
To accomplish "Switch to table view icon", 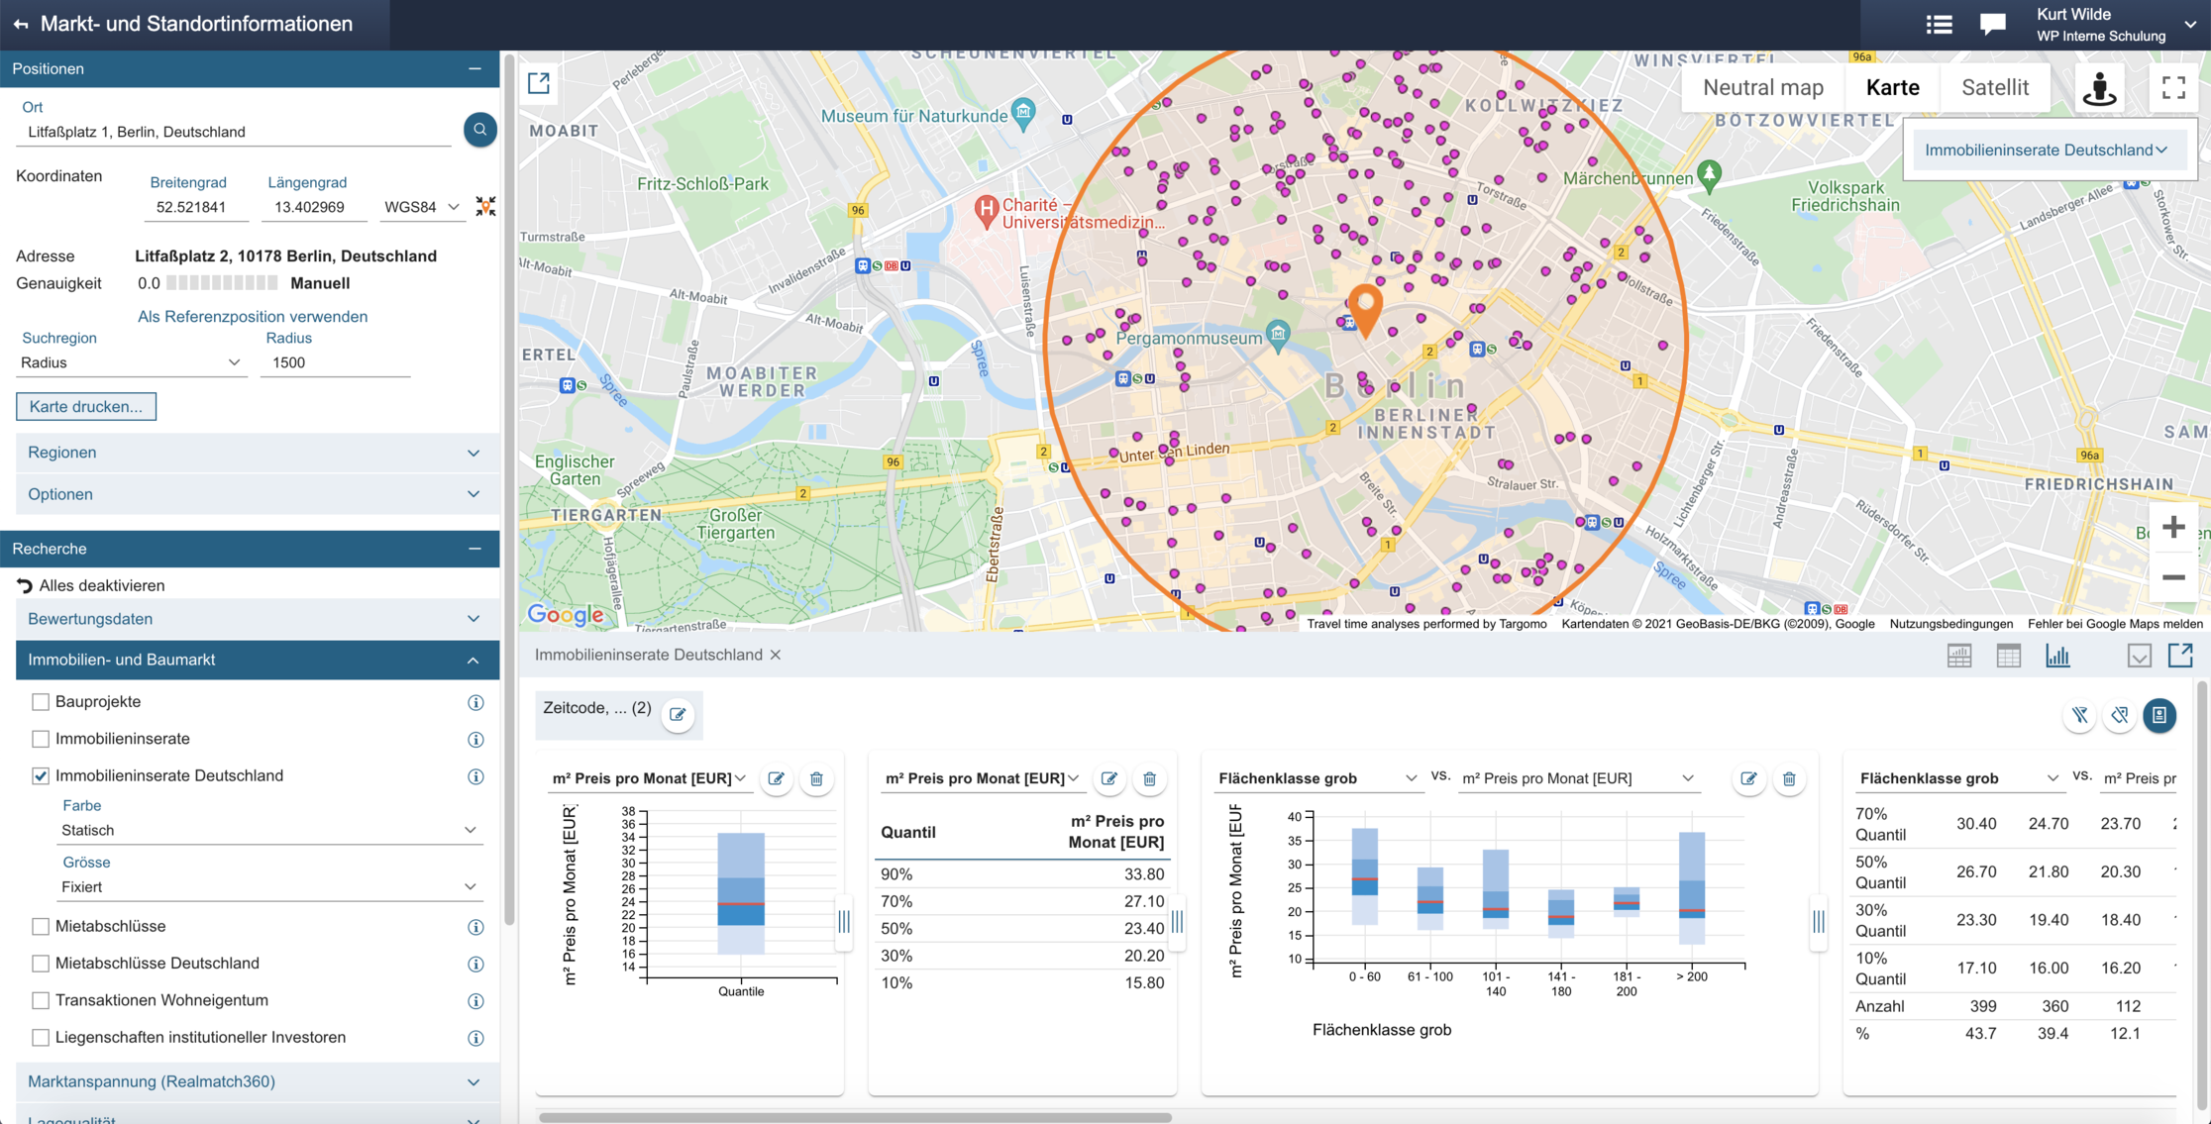I will (x=2008, y=656).
